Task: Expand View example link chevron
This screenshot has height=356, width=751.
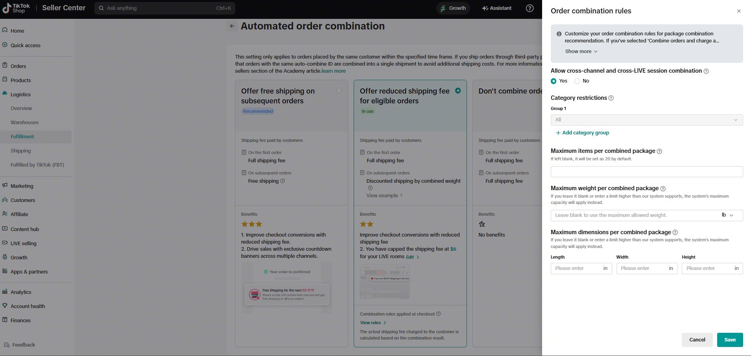Action: coord(401,195)
